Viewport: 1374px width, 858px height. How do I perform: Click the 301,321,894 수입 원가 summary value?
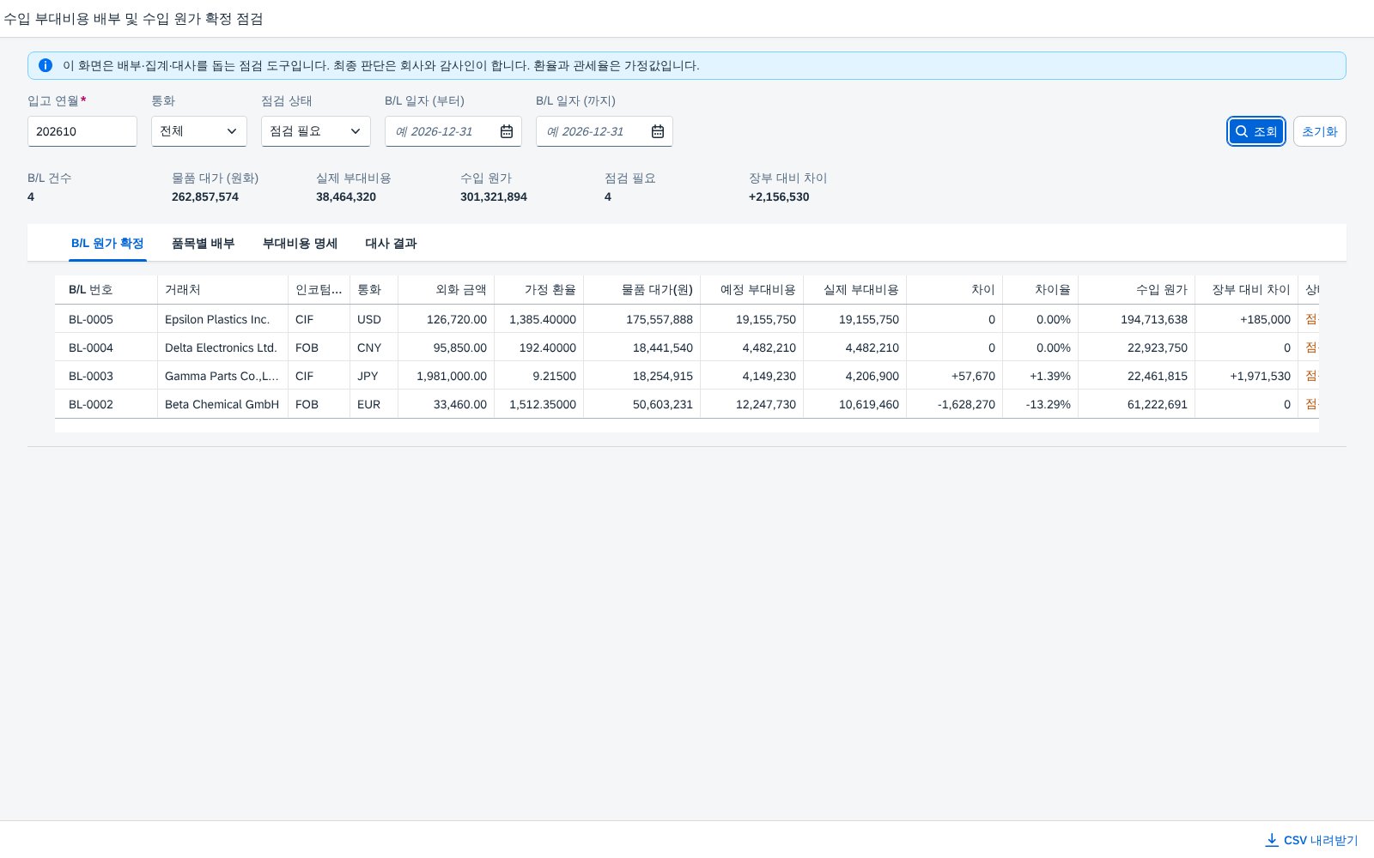[x=494, y=196]
